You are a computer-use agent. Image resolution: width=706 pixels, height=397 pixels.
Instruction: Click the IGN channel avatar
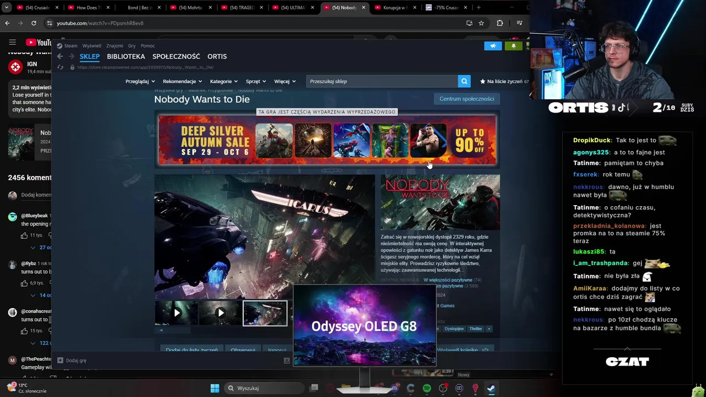[15, 67]
